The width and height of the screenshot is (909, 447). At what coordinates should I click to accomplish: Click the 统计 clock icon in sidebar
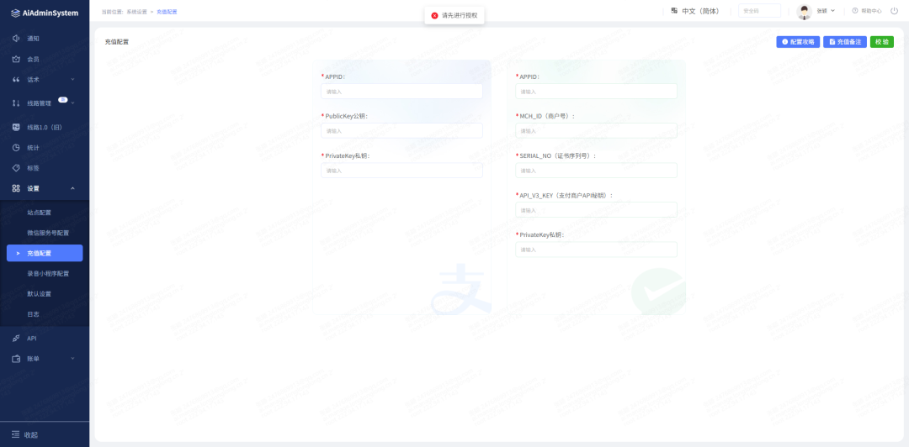(16, 147)
